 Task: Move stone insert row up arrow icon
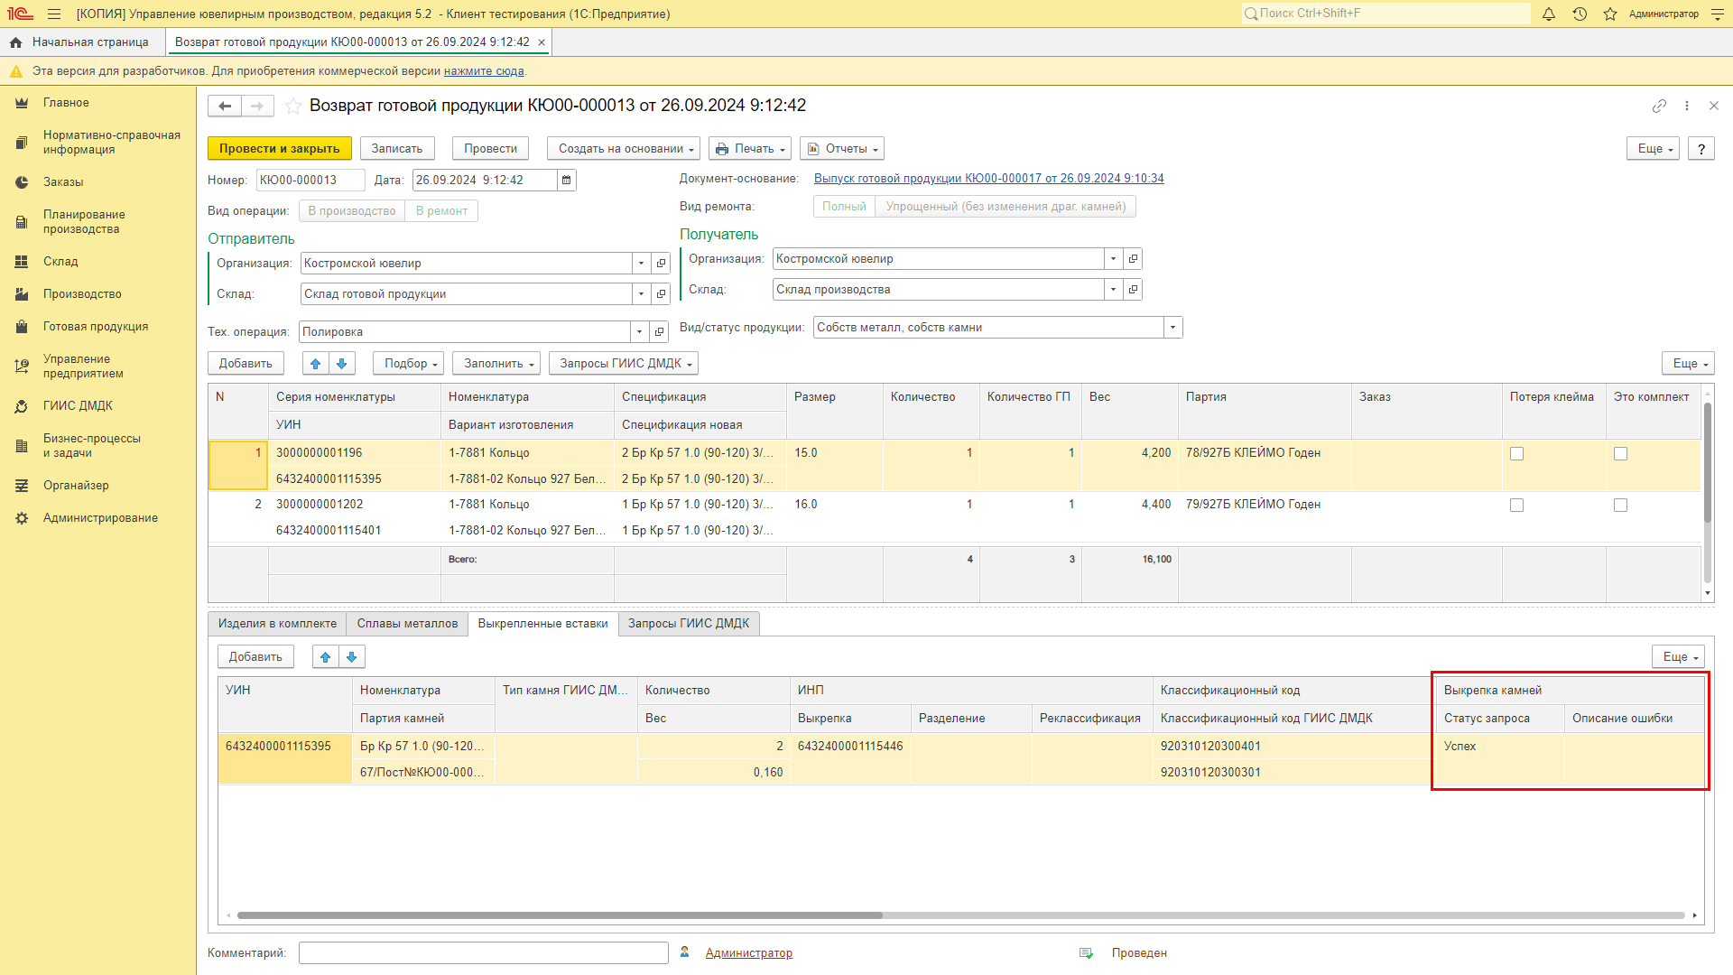326,656
